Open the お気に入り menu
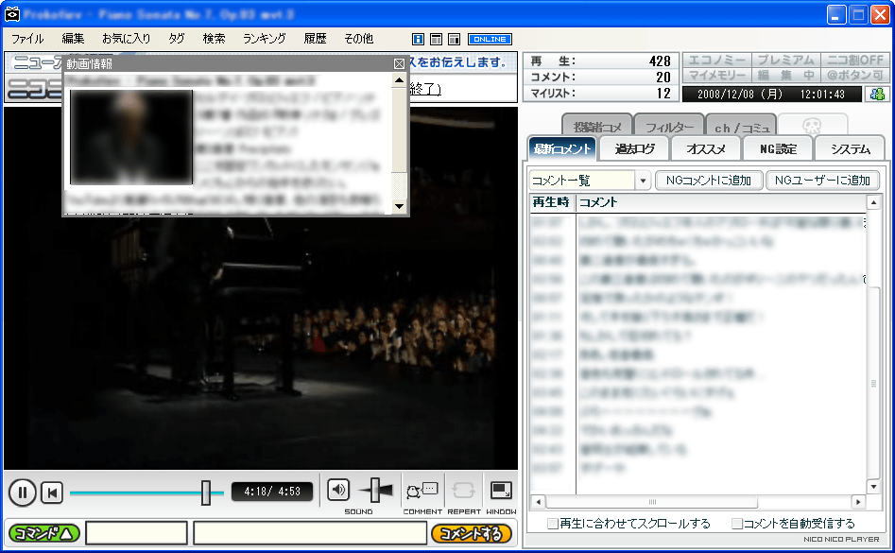Viewport: 895px width, 553px height. 126,39
